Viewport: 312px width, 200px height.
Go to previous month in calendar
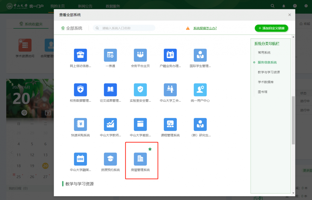click(12, 153)
